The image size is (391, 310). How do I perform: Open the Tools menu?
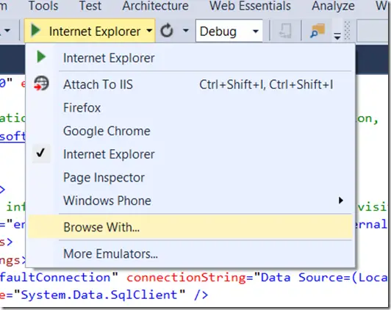43,6
